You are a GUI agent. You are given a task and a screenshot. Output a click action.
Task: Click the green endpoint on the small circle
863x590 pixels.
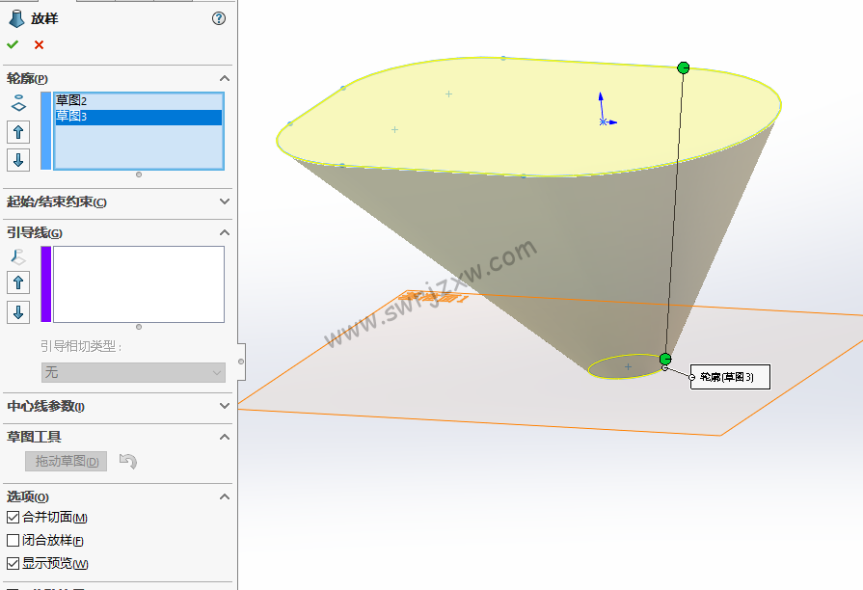tap(664, 358)
